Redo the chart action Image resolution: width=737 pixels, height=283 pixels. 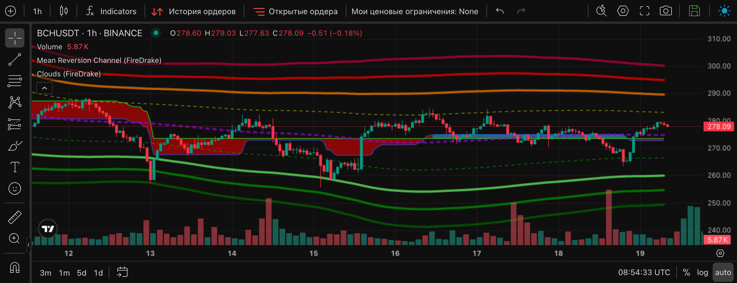click(x=521, y=11)
